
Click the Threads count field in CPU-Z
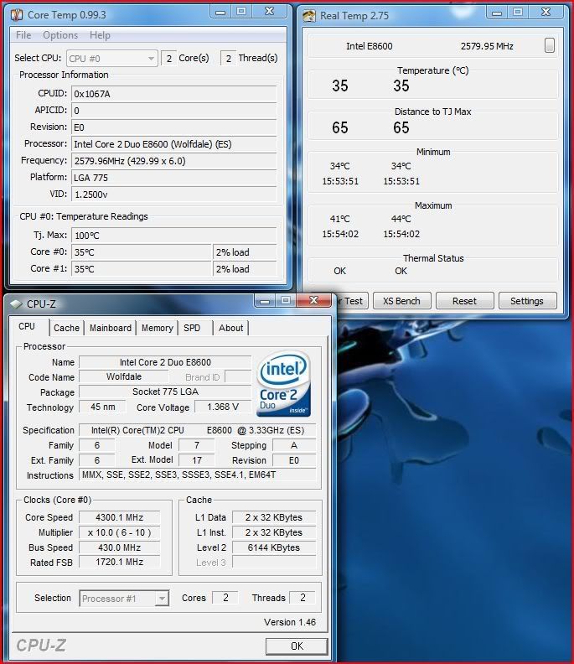pyautogui.click(x=303, y=598)
